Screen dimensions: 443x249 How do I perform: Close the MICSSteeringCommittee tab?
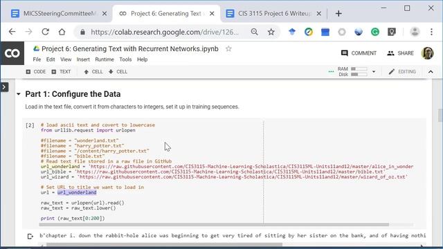click(105, 14)
